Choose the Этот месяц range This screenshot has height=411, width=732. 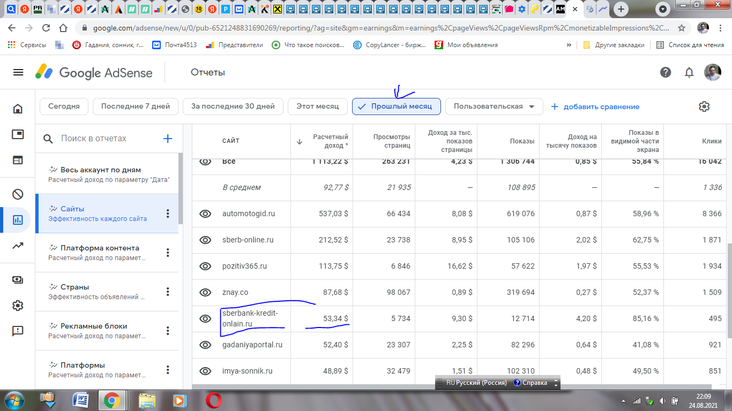coord(318,106)
